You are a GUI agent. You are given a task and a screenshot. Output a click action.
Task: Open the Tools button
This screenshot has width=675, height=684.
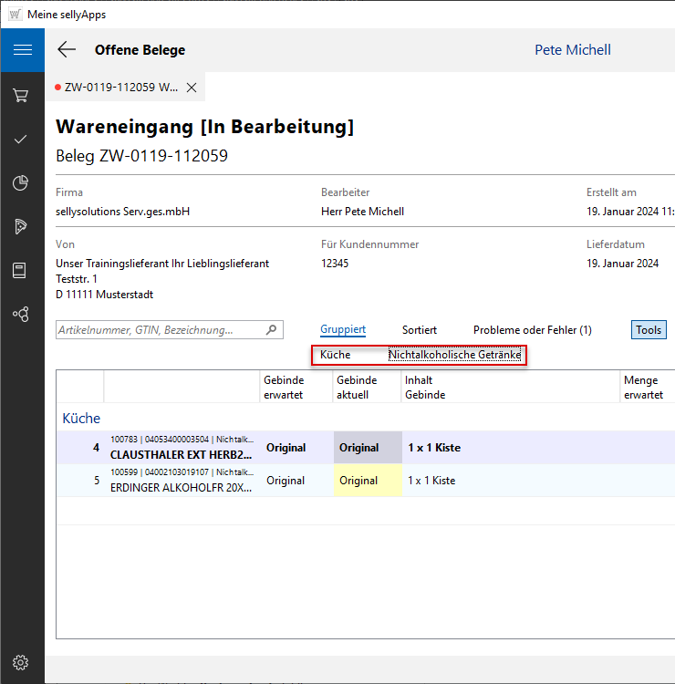point(649,330)
